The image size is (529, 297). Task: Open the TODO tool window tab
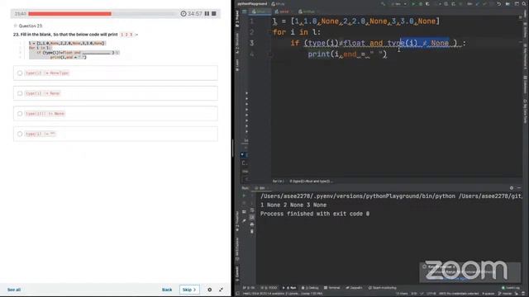(x=269, y=288)
